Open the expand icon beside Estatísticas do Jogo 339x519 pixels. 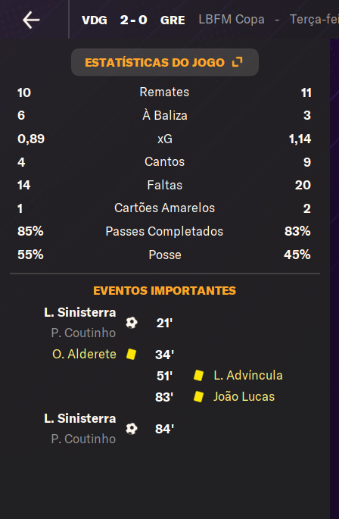point(237,62)
